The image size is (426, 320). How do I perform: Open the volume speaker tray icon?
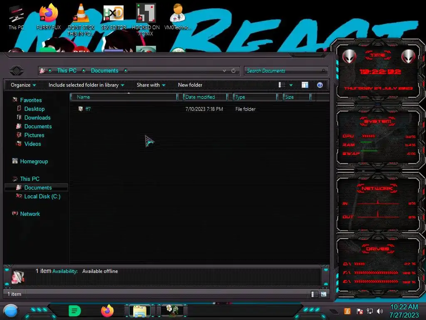point(379,311)
